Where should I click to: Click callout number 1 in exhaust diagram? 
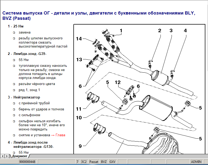pos(121,31)
